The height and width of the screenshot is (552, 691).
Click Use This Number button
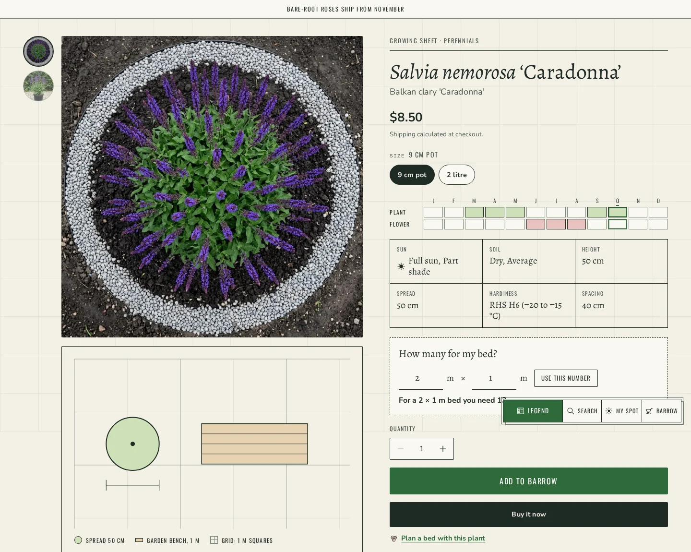[566, 378]
